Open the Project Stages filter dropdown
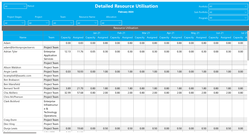The image size is (249, 134). (x=14, y=23)
